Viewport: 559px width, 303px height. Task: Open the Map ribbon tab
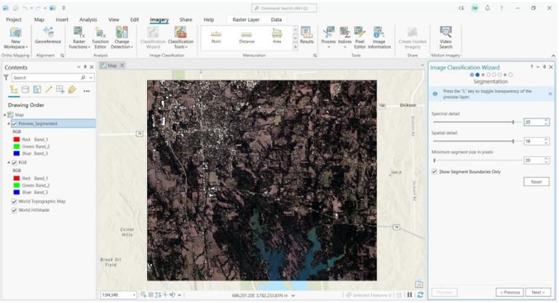click(39, 20)
